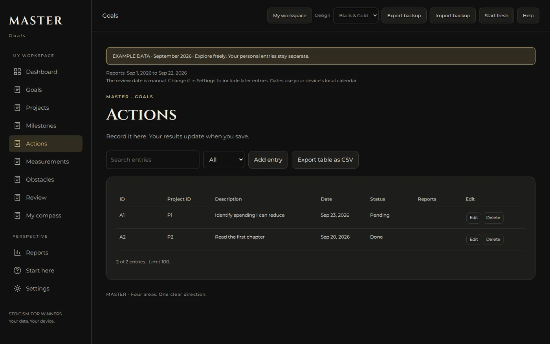Click the Actions document icon

coord(17,143)
